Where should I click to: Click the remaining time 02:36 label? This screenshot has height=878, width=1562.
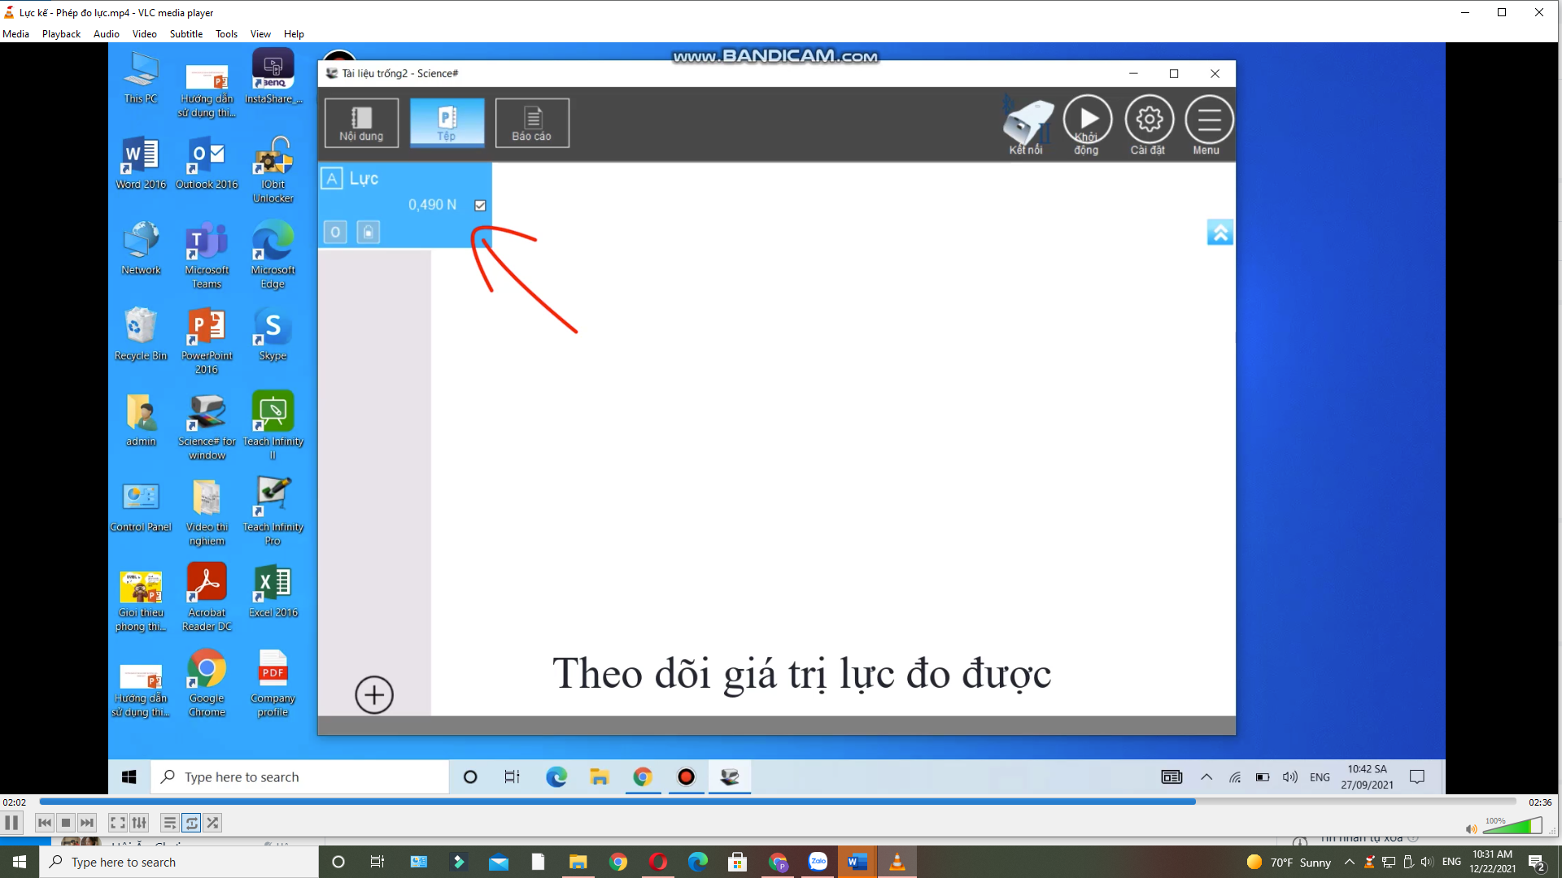pyautogui.click(x=1540, y=802)
